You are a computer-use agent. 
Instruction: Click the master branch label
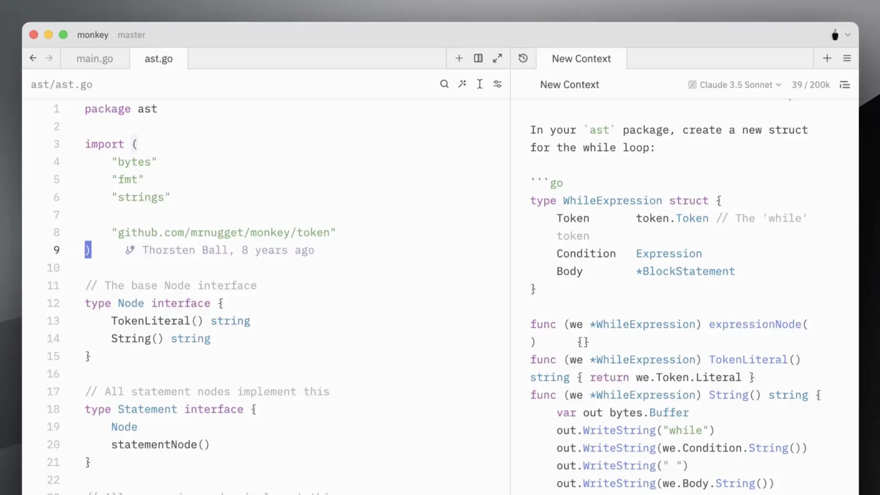tap(131, 35)
